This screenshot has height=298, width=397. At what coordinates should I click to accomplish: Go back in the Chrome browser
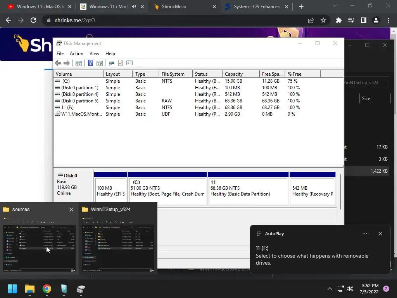pos(9,20)
